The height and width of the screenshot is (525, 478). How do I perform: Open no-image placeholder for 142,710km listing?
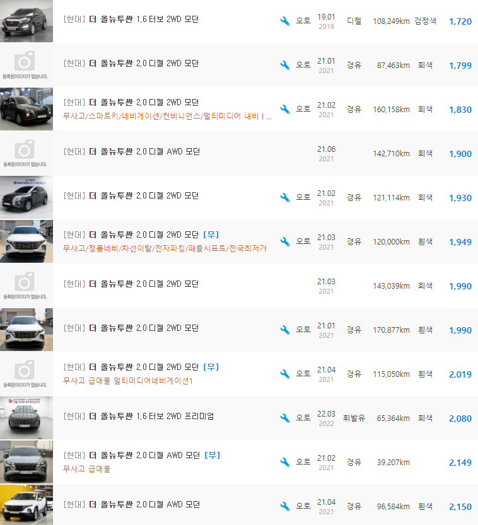pyautogui.click(x=26, y=153)
